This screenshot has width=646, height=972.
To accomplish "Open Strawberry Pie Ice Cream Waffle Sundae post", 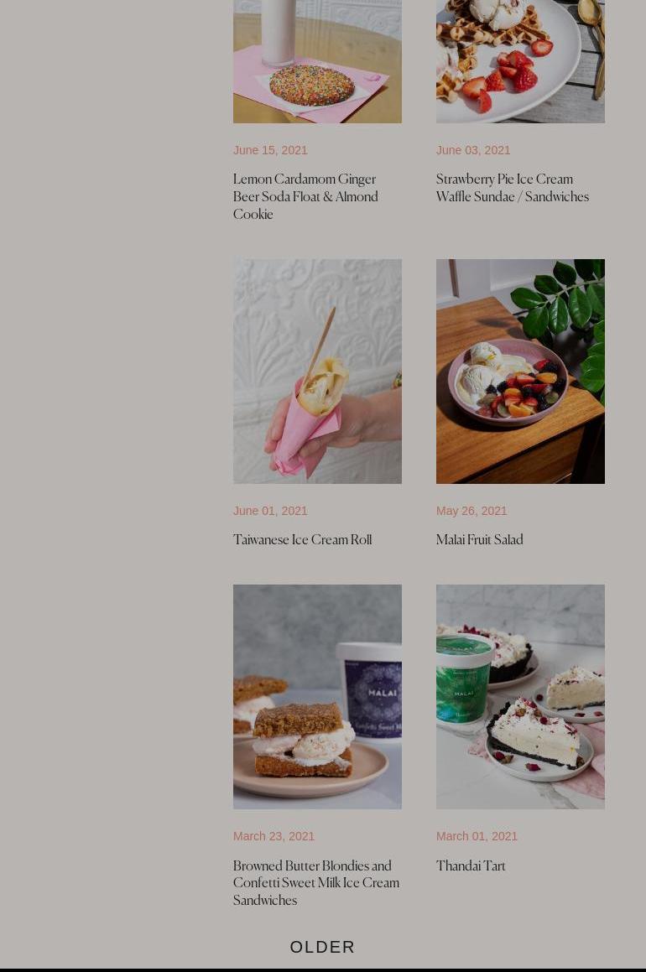I will coord(512,188).
